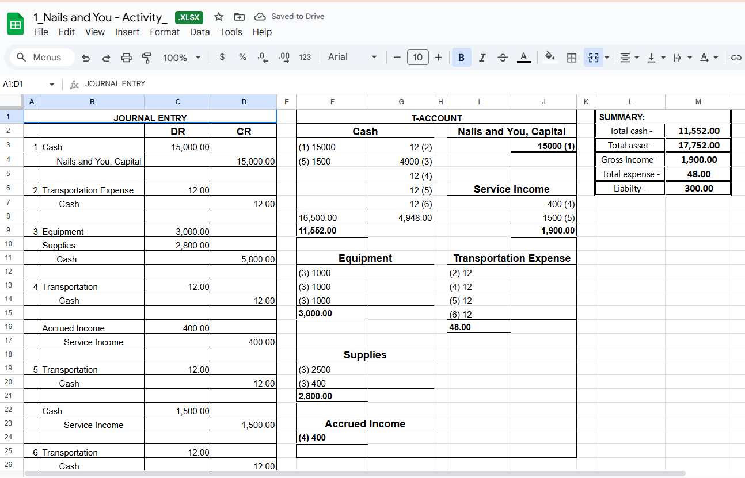Open text wrapping dropdown
The image size is (745, 478).
682,58
